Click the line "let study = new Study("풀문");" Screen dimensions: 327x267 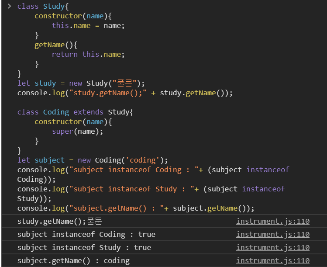pyautogui.click(x=81, y=83)
